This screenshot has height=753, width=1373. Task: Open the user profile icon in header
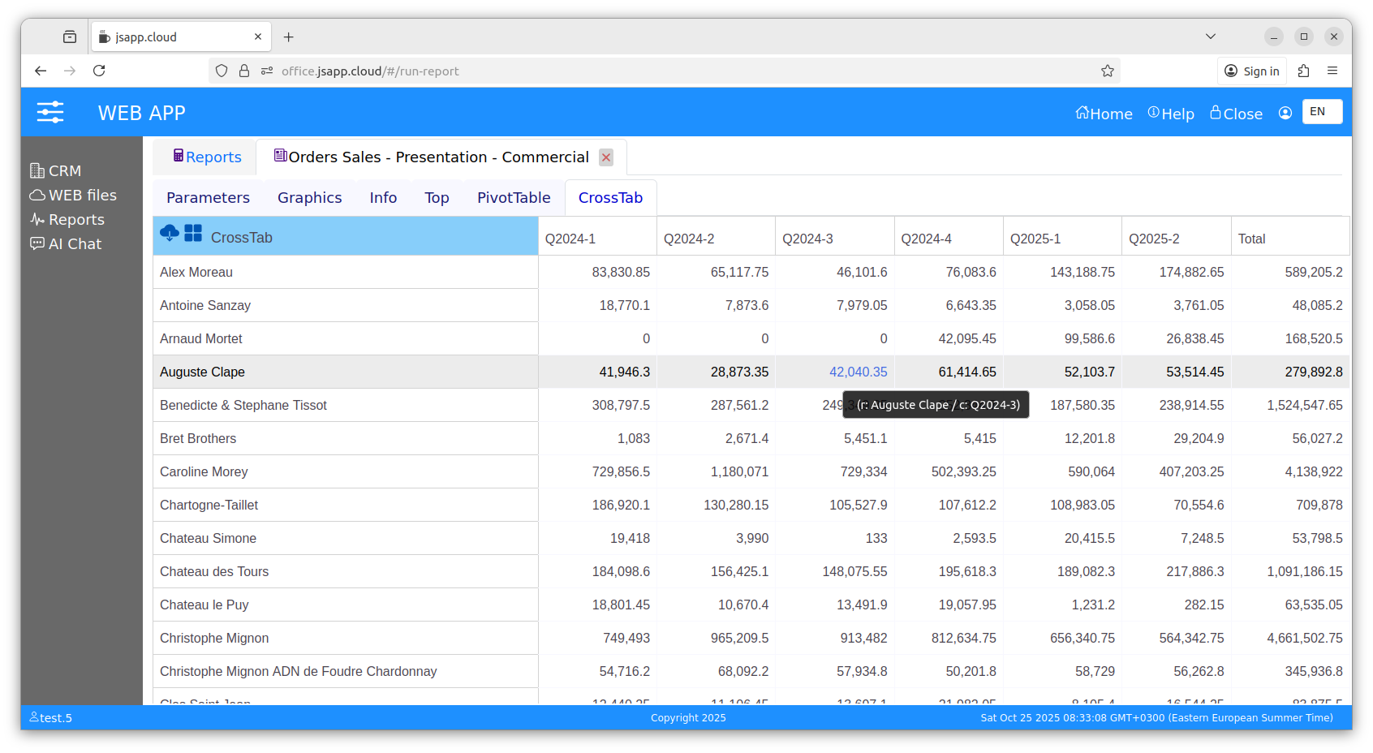pyautogui.click(x=1285, y=113)
